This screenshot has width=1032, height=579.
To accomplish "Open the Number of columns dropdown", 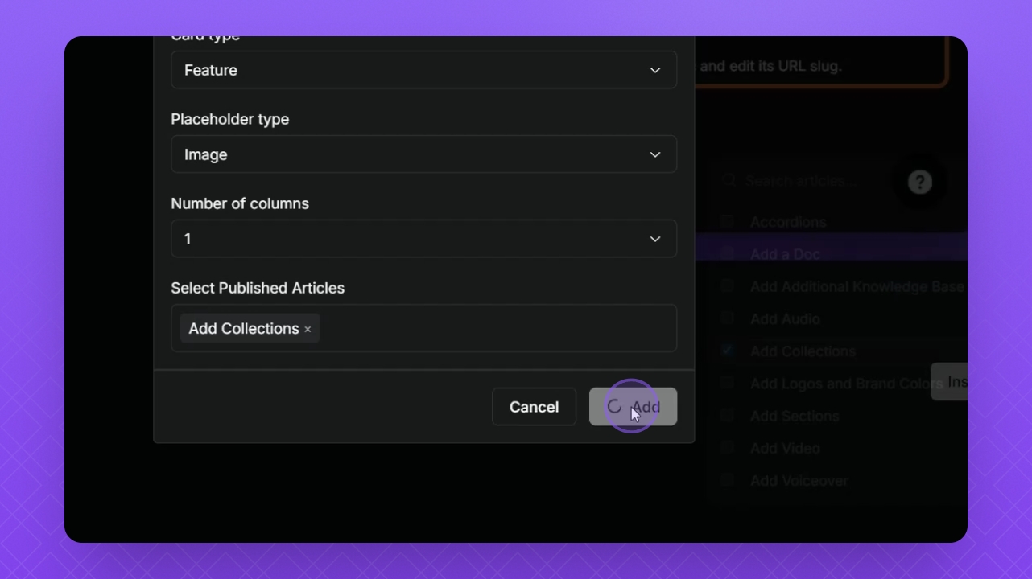I will 423,239.
